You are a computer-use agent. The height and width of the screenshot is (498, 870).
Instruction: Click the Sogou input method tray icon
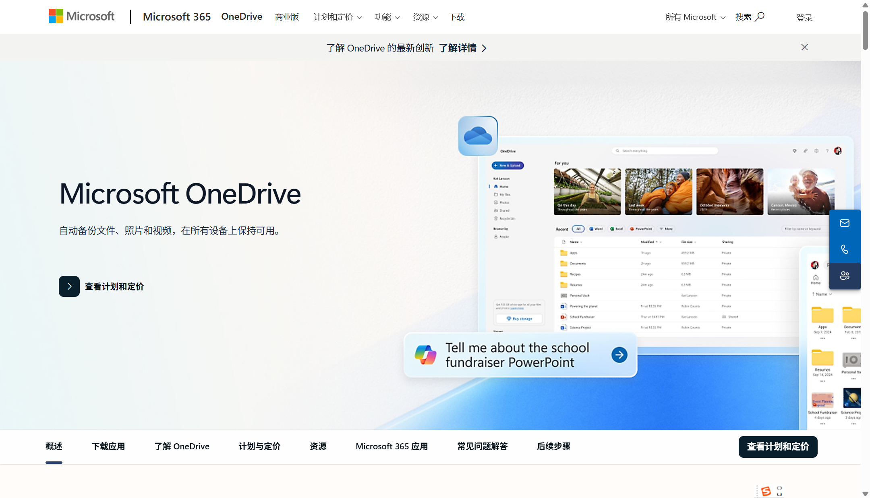coord(766,491)
